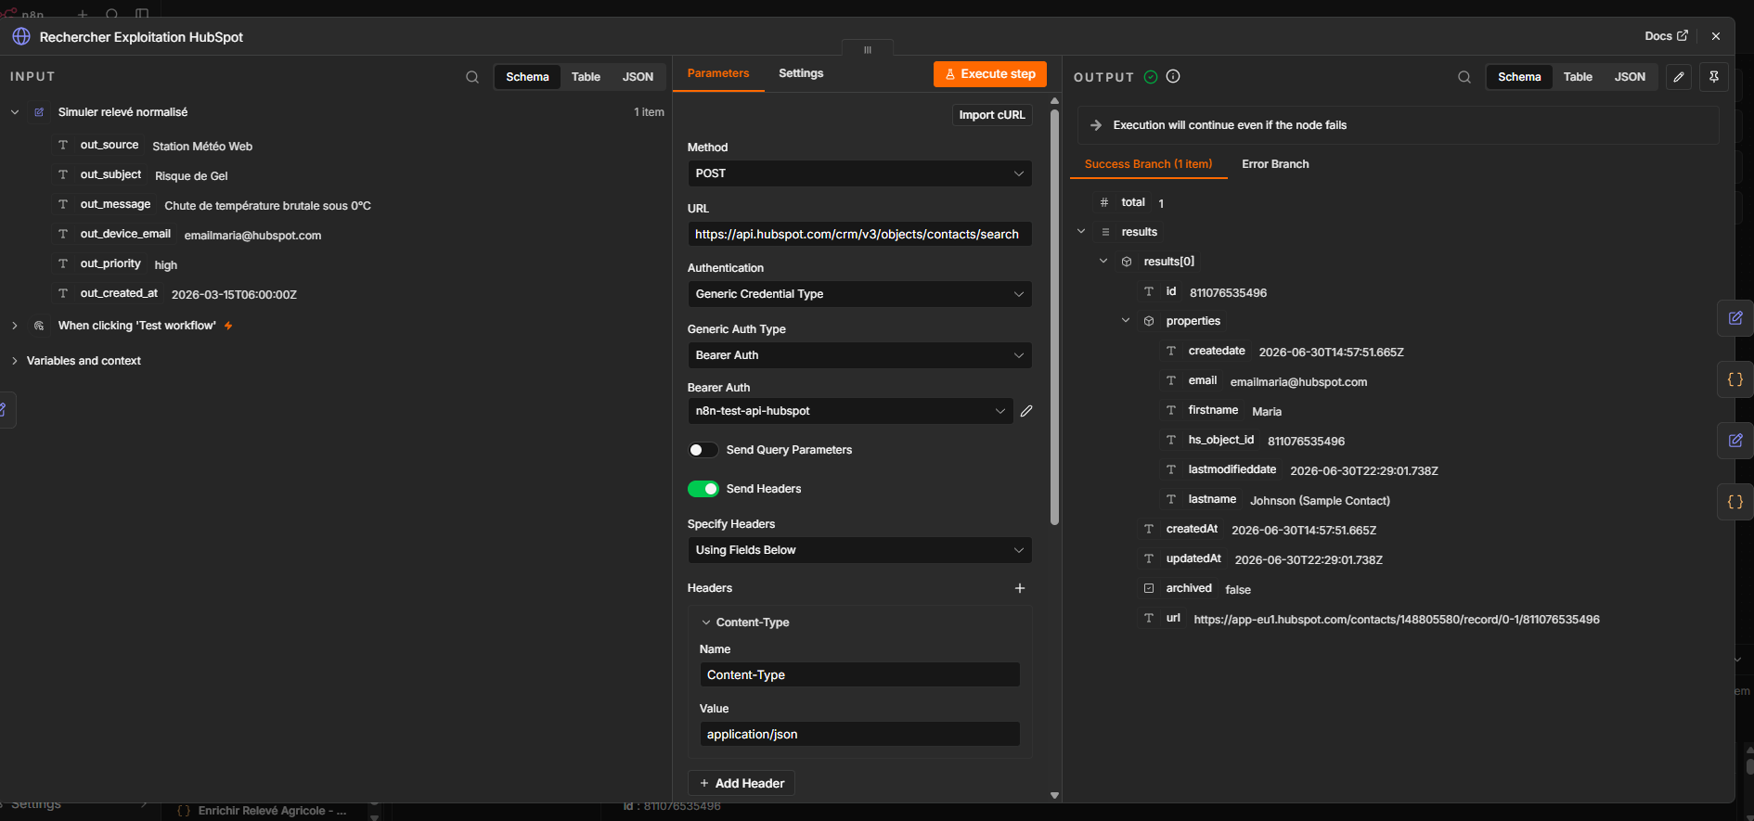Collapse the Content-Type header section
This screenshot has height=821, width=1754.
(706, 622)
